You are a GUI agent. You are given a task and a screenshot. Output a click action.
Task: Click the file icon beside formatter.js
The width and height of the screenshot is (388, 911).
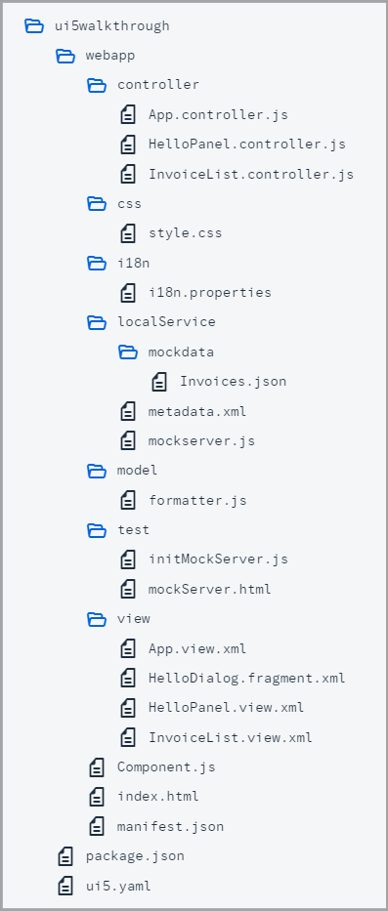(128, 500)
